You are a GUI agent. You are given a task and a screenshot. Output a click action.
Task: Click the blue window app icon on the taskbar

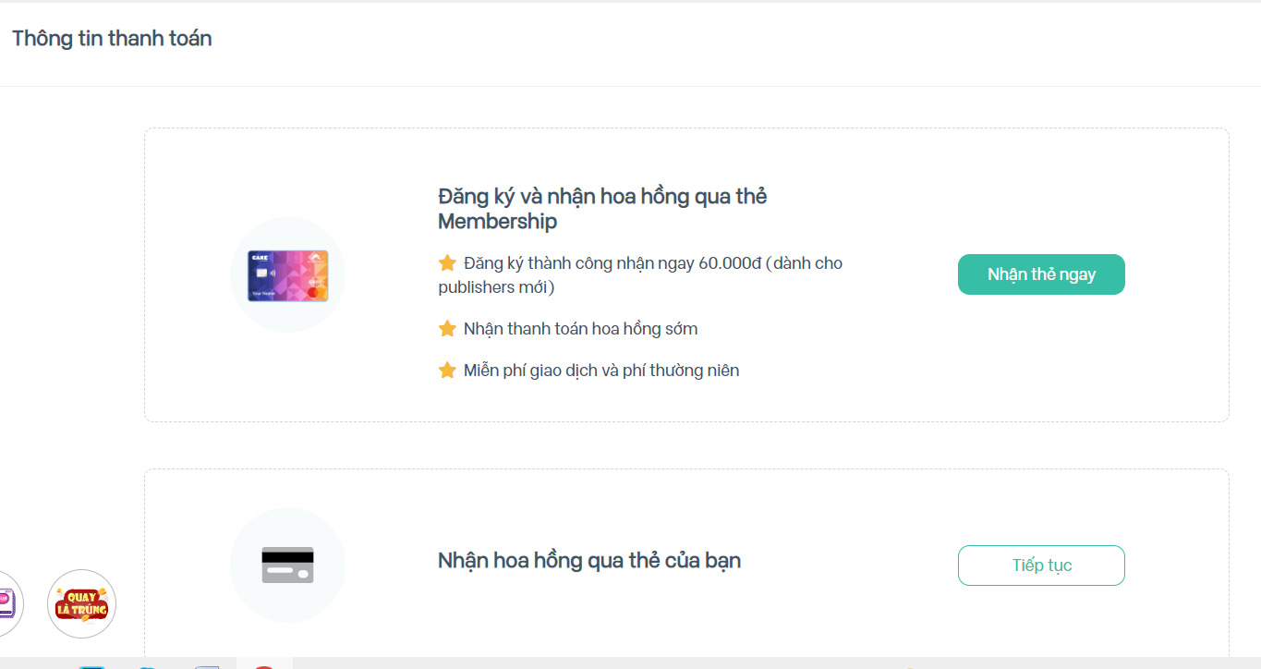coord(208,665)
